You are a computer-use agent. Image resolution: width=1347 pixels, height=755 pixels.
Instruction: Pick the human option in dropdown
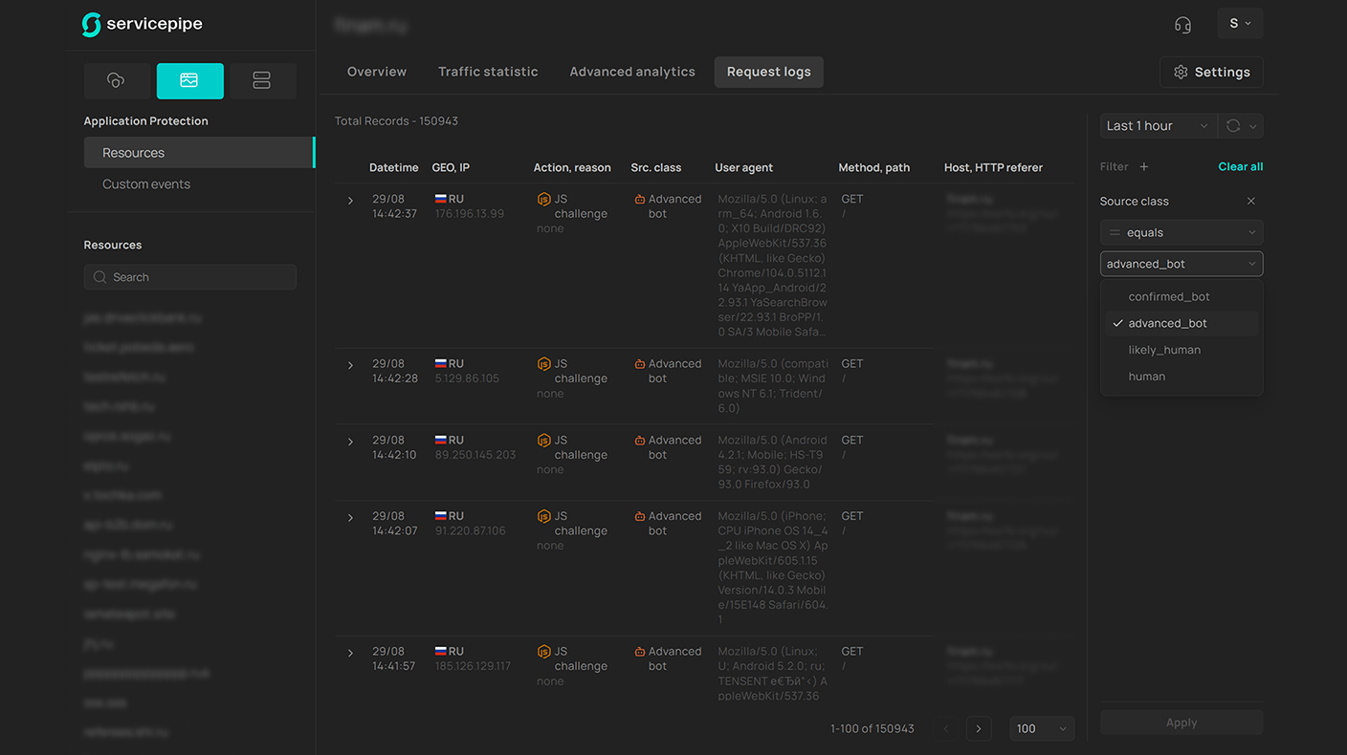pyautogui.click(x=1147, y=377)
